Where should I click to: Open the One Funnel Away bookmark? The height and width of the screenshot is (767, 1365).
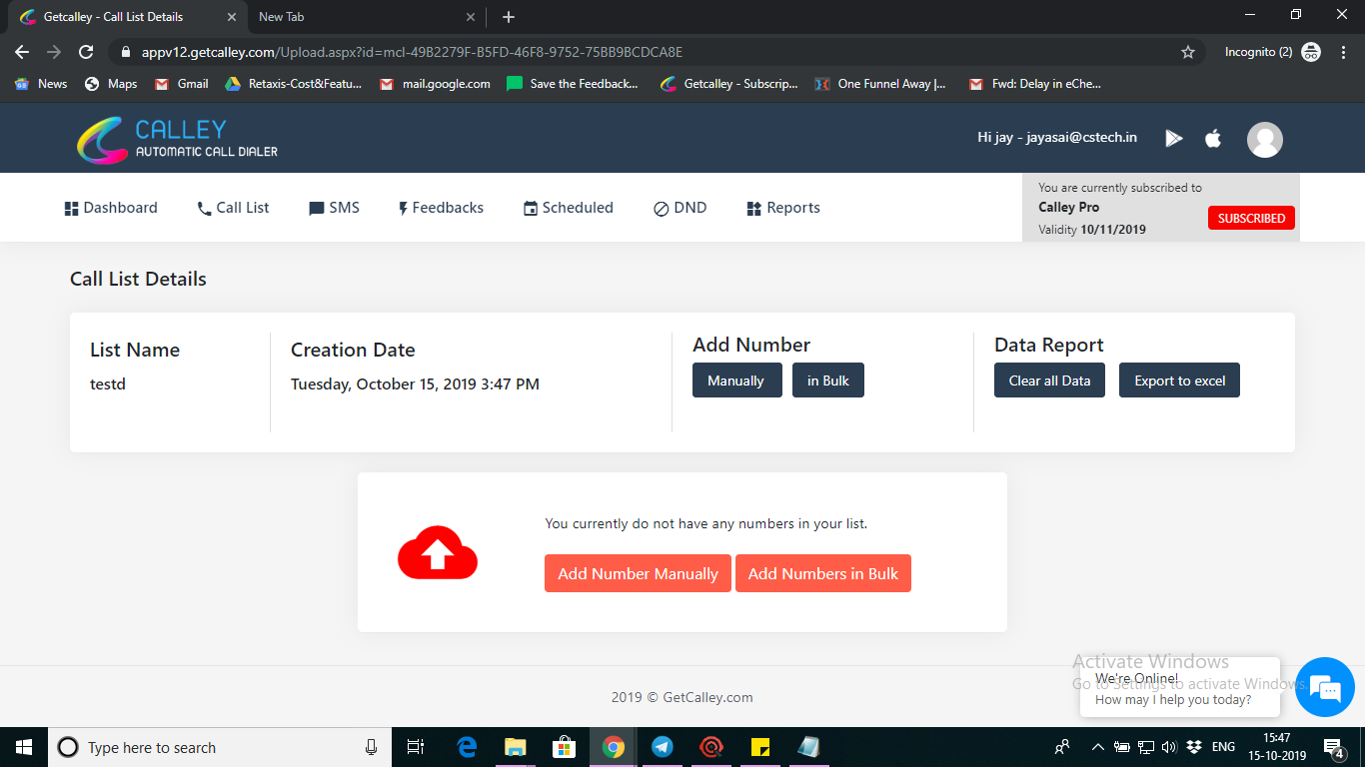click(x=880, y=84)
